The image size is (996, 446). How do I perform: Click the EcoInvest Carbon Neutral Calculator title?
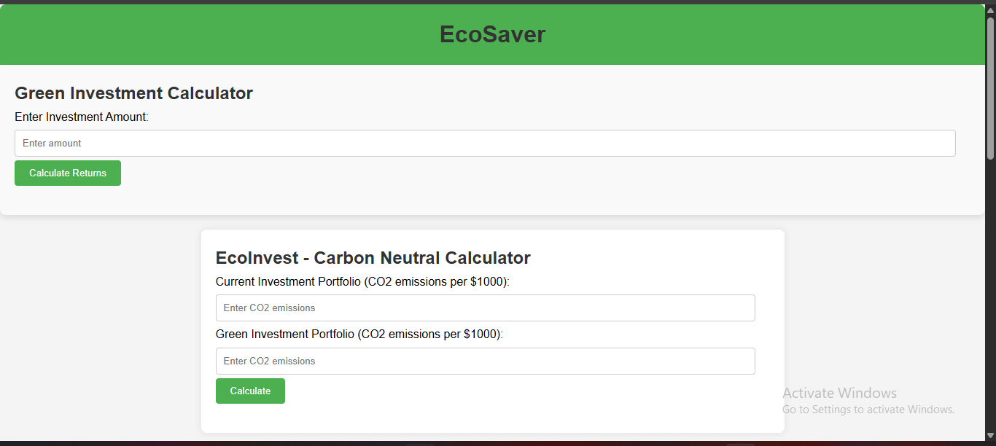pyautogui.click(x=373, y=257)
